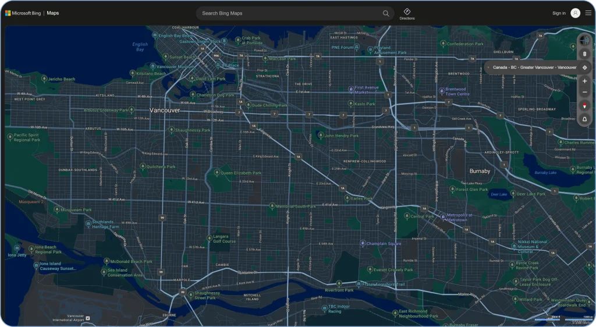The width and height of the screenshot is (596, 327).
Task: Click the Forest Glen Park pin
Action: coord(452,189)
